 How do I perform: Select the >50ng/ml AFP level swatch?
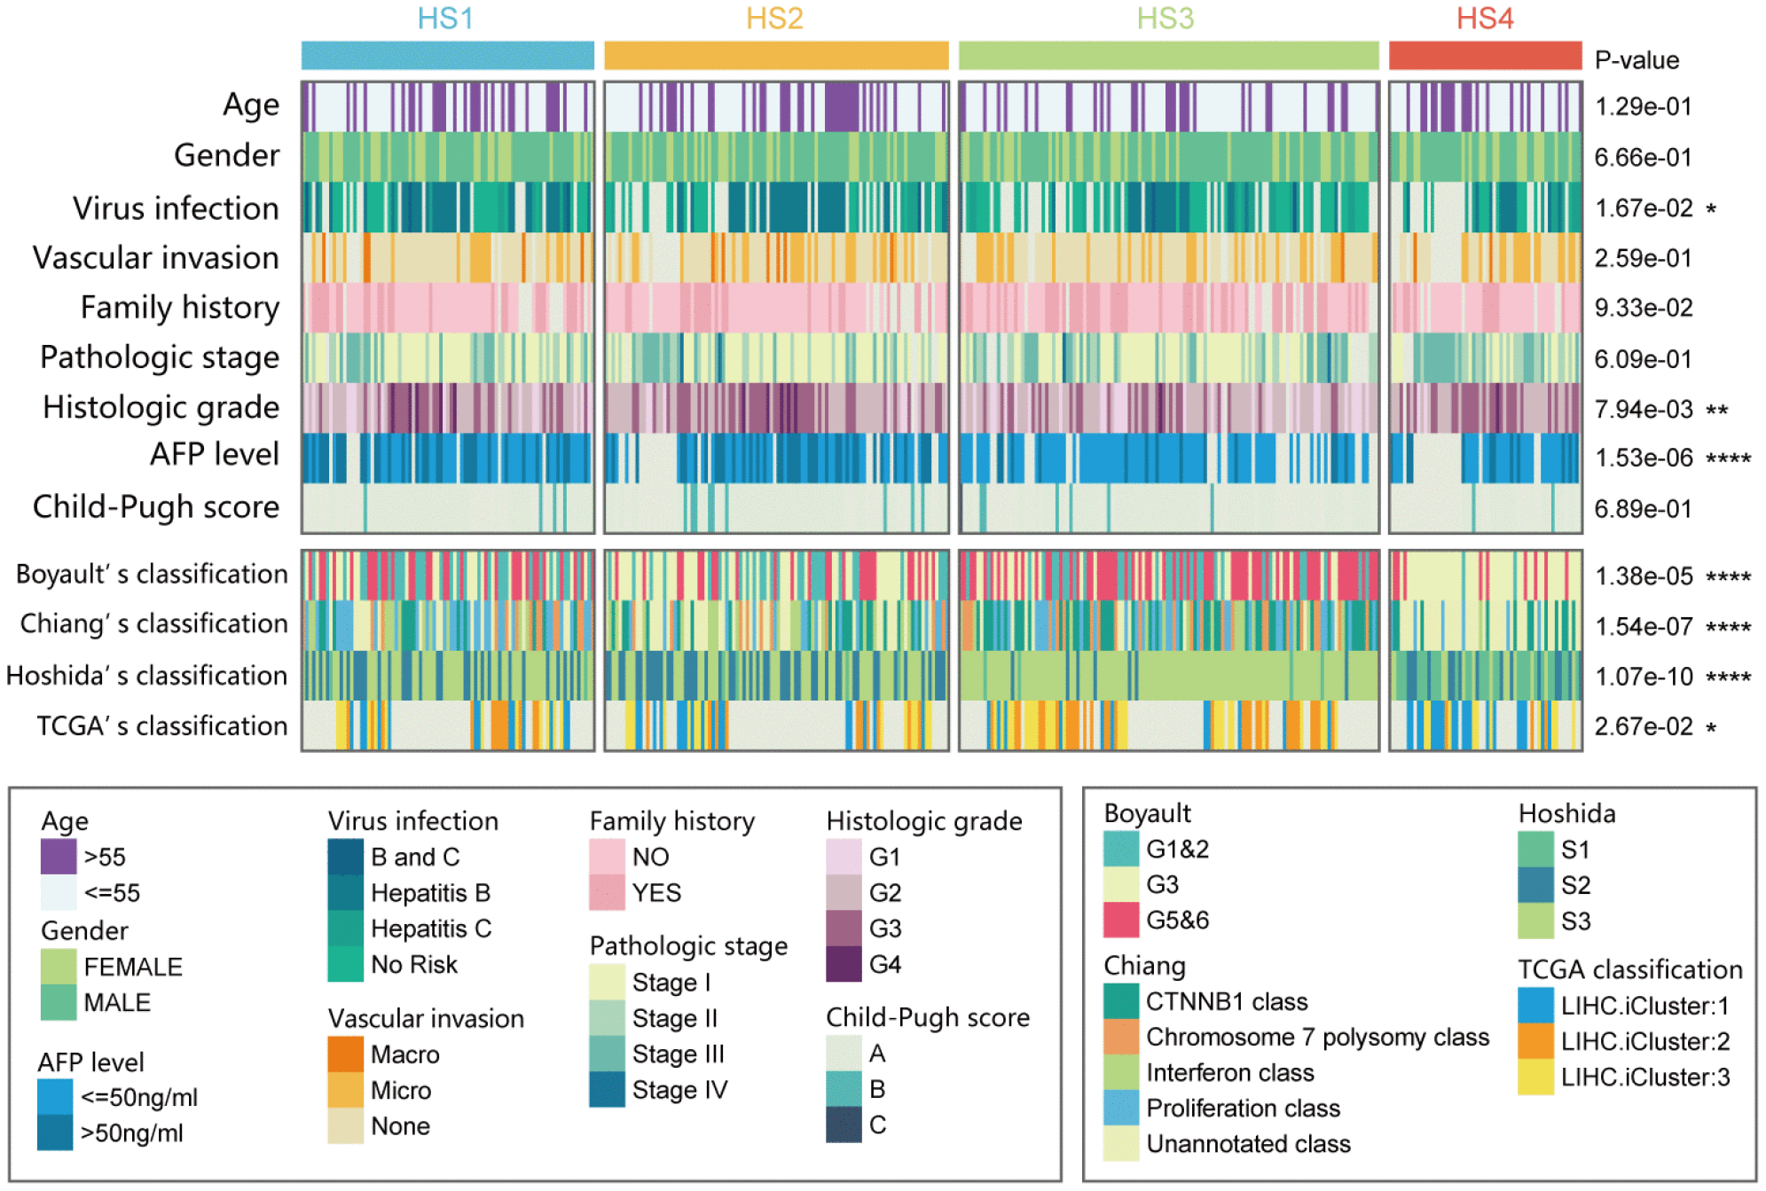55,1132
